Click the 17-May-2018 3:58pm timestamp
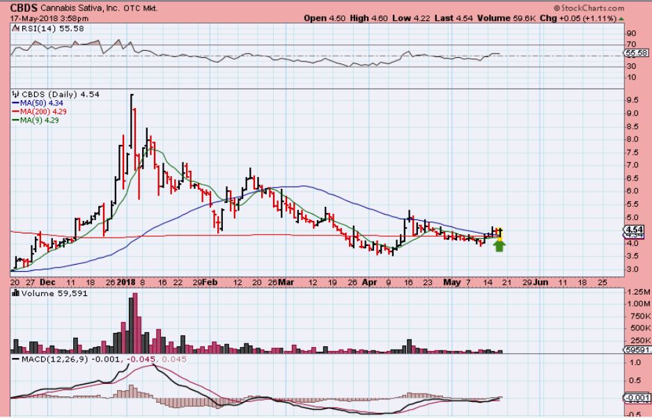 click(x=49, y=18)
